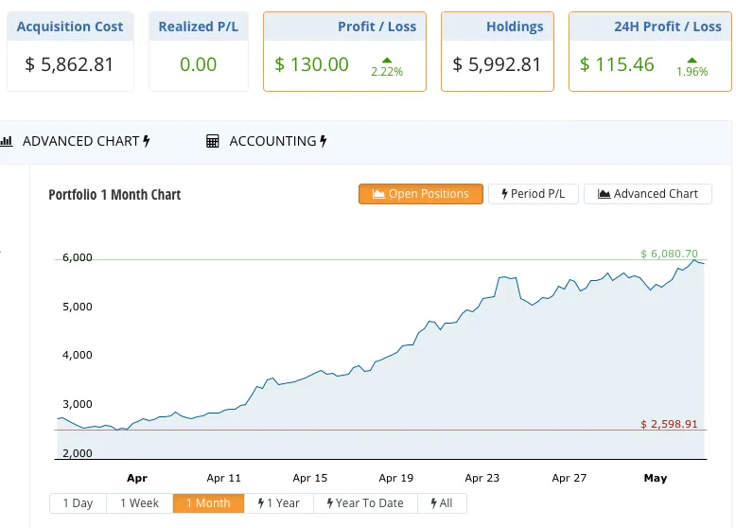Click the Holdings card header
This screenshot has height=528, width=736.
click(498, 26)
